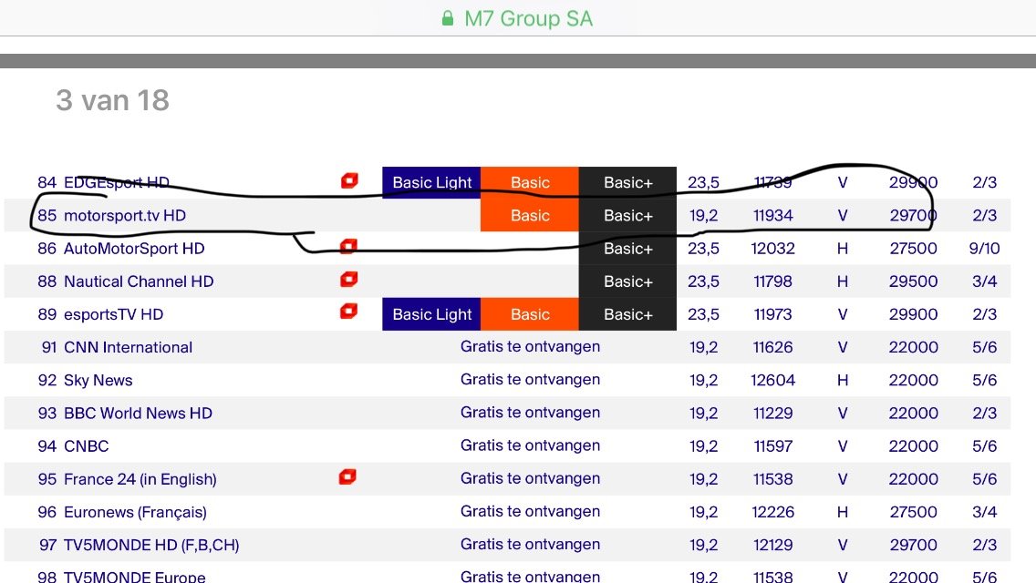The height and width of the screenshot is (583, 1036).
Task: Click polarization H for Euronews (Français)
Action: click(843, 512)
